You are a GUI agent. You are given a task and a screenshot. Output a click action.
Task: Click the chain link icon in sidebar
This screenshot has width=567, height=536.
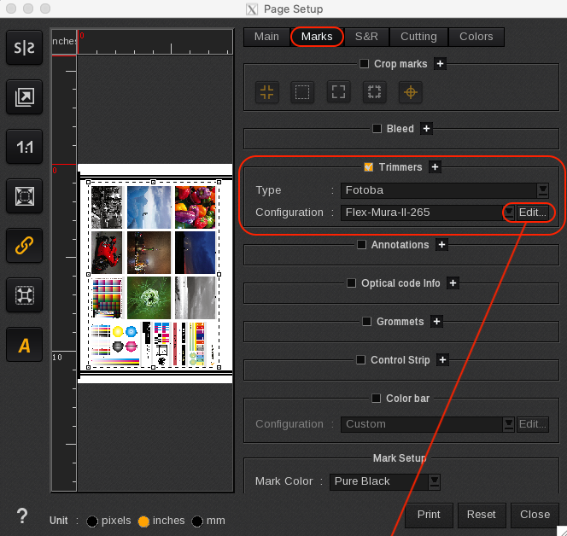click(x=24, y=246)
